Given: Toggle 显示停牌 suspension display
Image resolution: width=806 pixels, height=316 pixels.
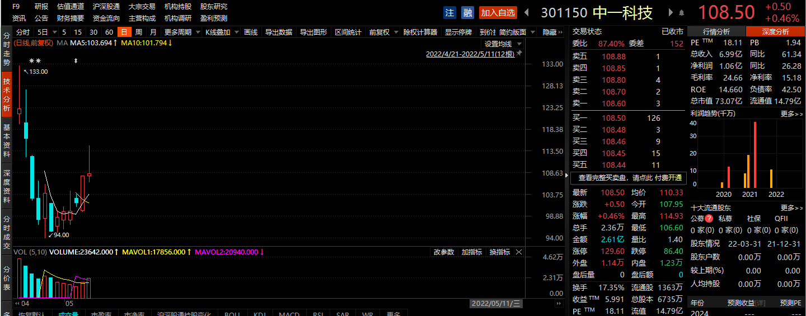Looking at the screenshot, I should (458, 32).
